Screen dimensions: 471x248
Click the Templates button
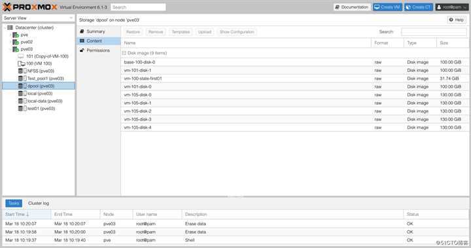pyautogui.click(x=181, y=32)
